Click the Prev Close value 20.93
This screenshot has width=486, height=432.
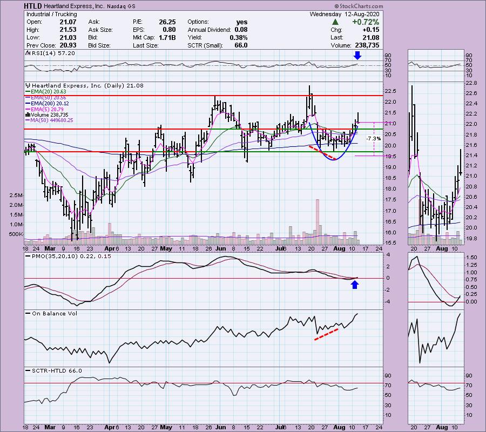[x=68, y=45]
